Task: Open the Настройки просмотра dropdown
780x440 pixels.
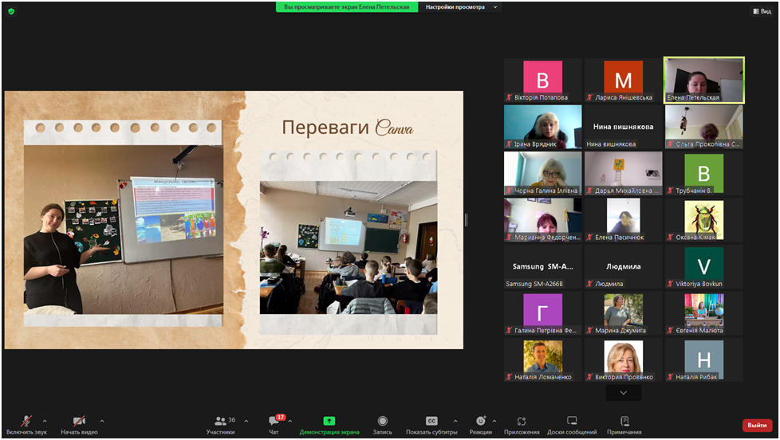Action: [461, 7]
